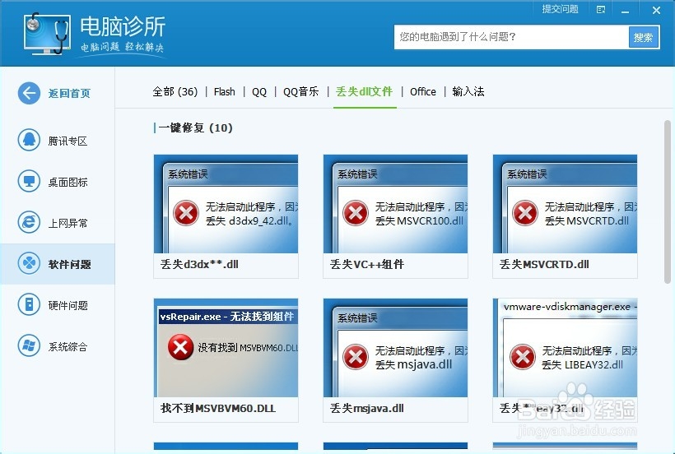
Task: Select the 桌面图标 monitor icon
Action: click(29, 182)
